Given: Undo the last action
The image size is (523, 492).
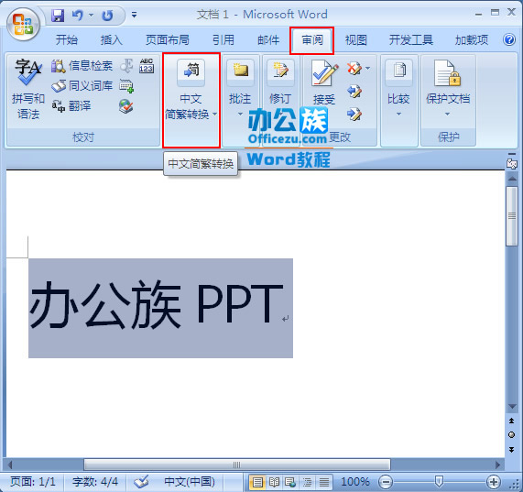Looking at the screenshot, I should 77,16.
